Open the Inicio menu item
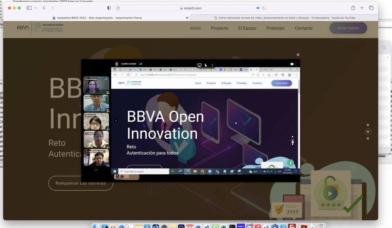 pyautogui.click(x=195, y=28)
